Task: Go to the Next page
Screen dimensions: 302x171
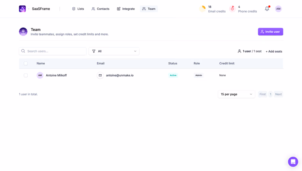Action: 278,94
